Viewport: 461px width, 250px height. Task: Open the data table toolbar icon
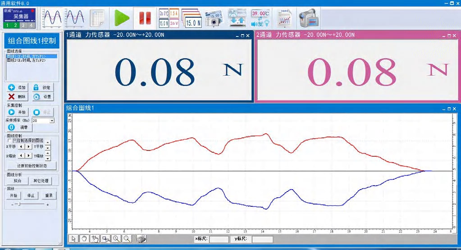point(97,18)
